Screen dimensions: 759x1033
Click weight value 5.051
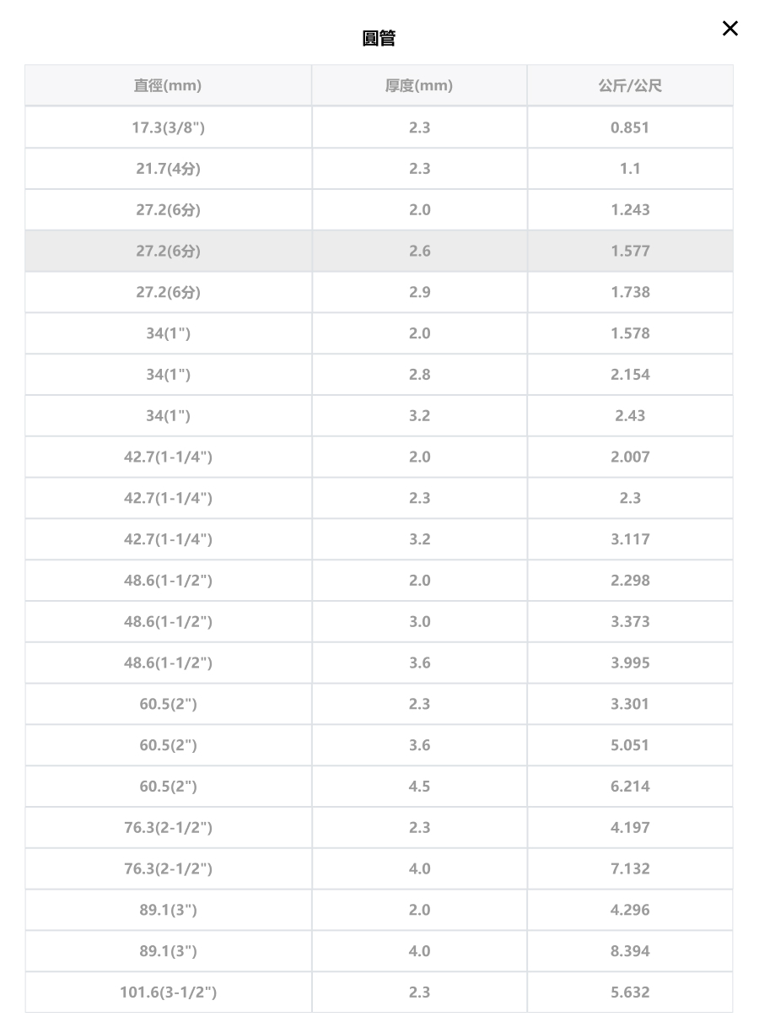630,745
